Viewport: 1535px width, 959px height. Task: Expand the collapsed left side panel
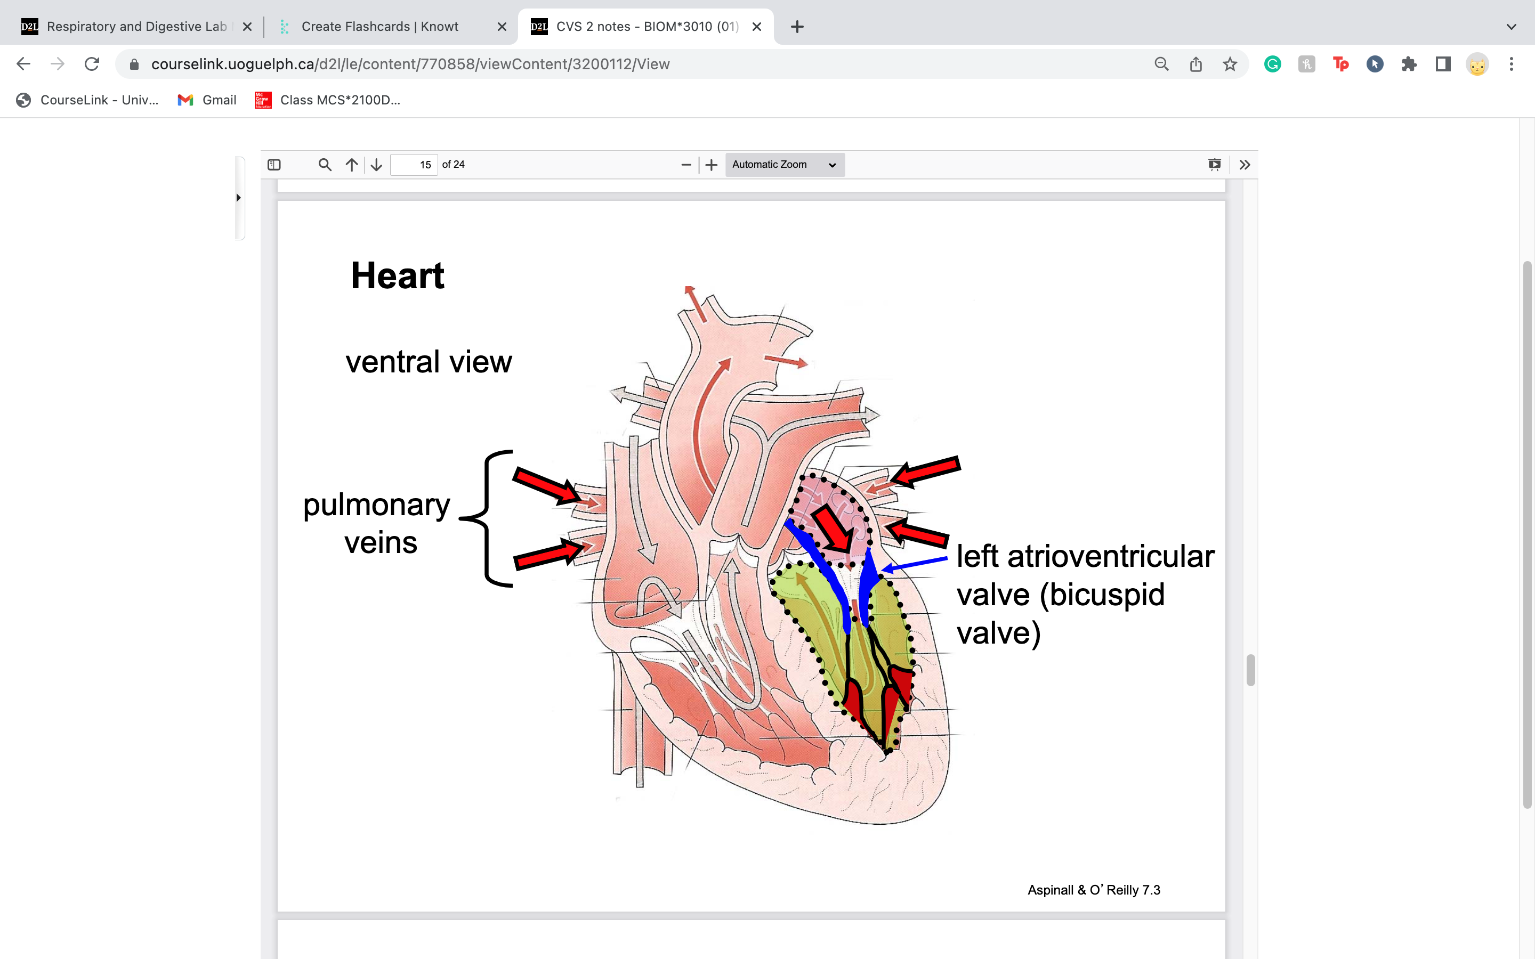tap(239, 198)
